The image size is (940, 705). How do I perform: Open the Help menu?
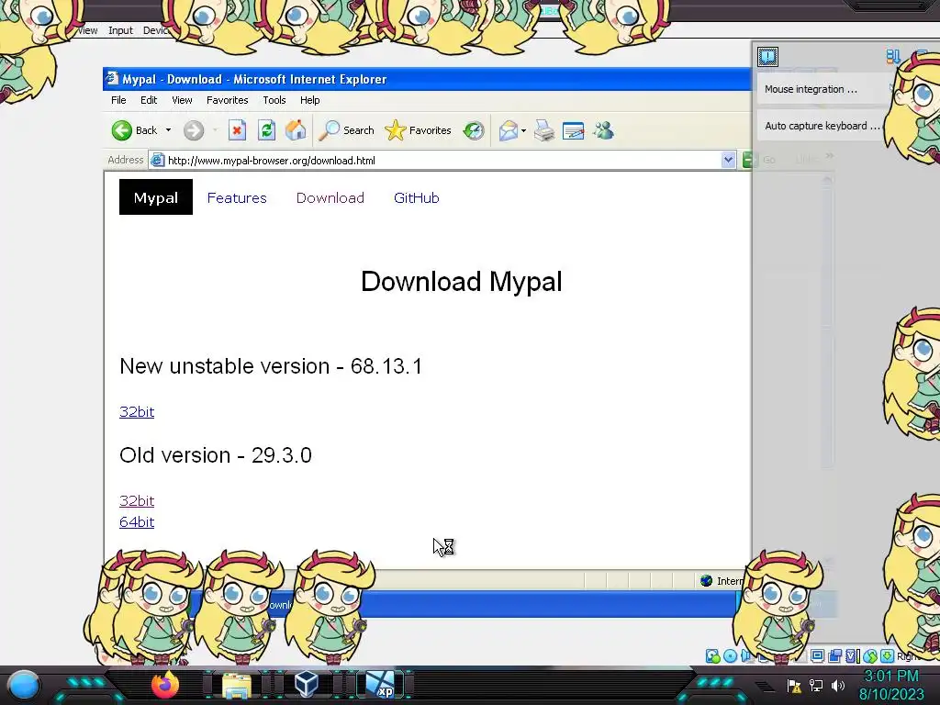(x=310, y=100)
